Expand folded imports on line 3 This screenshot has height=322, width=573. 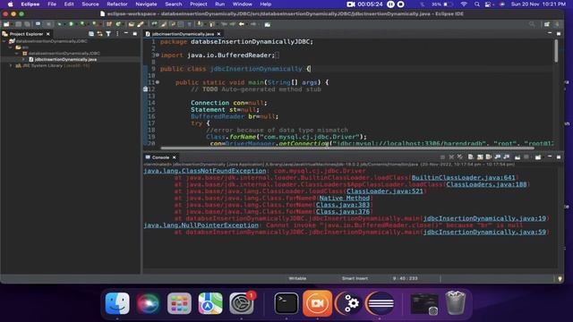(158, 55)
